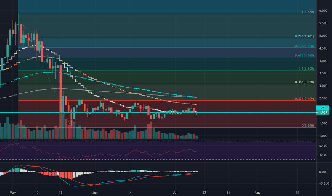Click the 5.500 price axis label

click(323, 23)
